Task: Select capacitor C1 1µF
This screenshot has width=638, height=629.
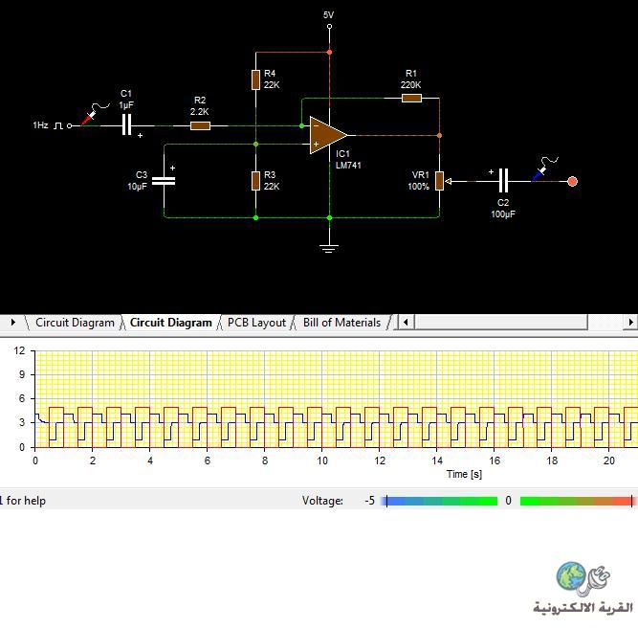Action: (127, 124)
